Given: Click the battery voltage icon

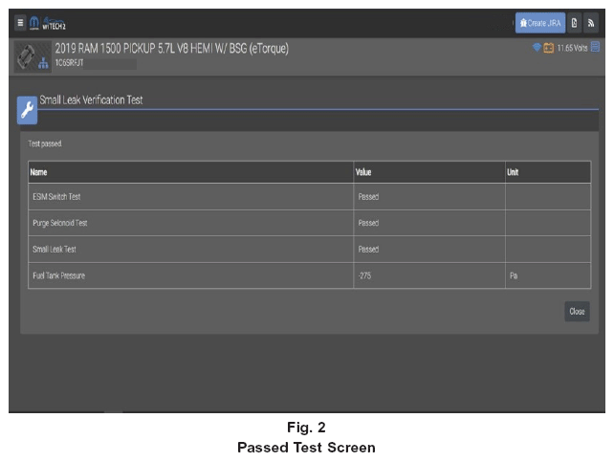Looking at the screenshot, I should [548, 48].
